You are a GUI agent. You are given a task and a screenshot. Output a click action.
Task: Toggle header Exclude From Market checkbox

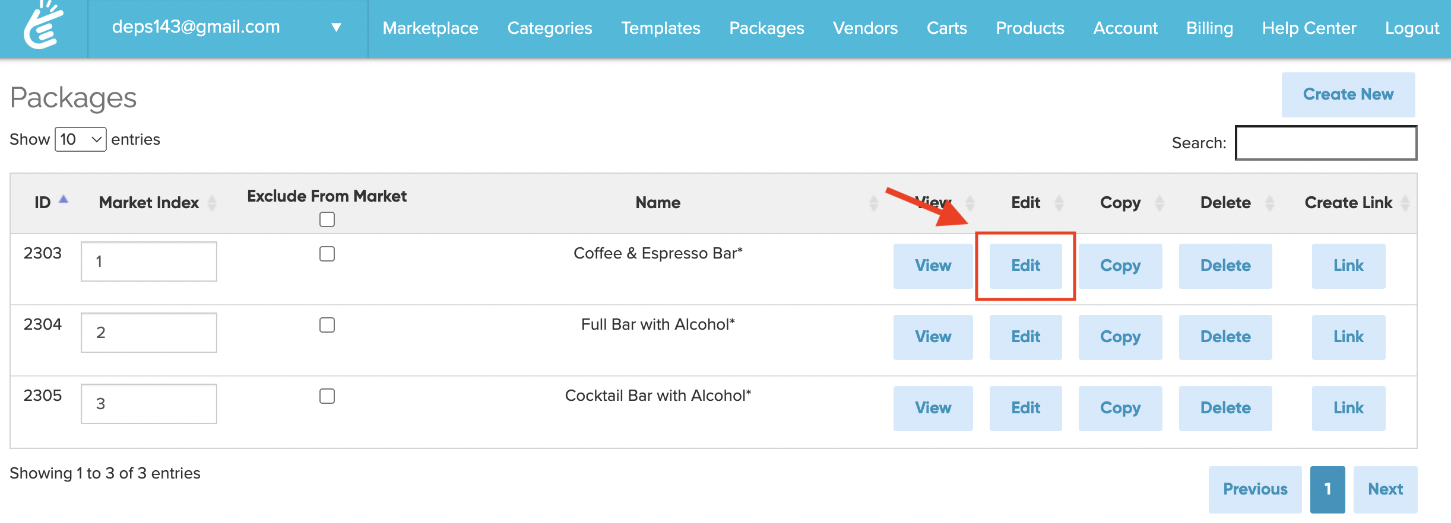327,219
